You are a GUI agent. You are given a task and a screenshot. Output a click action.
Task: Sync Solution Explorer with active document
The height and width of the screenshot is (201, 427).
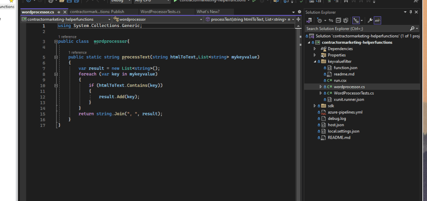point(331,20)
